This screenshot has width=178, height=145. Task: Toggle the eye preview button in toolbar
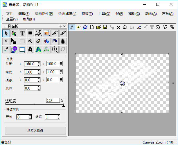pyautogui.click(x=78, y=27)
